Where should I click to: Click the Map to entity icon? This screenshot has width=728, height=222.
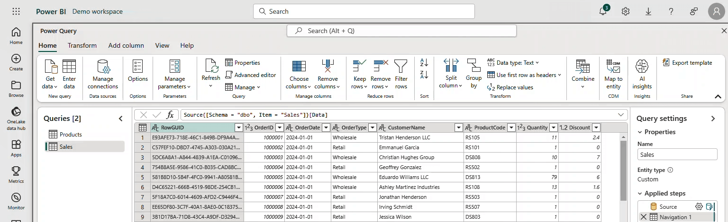tap(613, 67)
